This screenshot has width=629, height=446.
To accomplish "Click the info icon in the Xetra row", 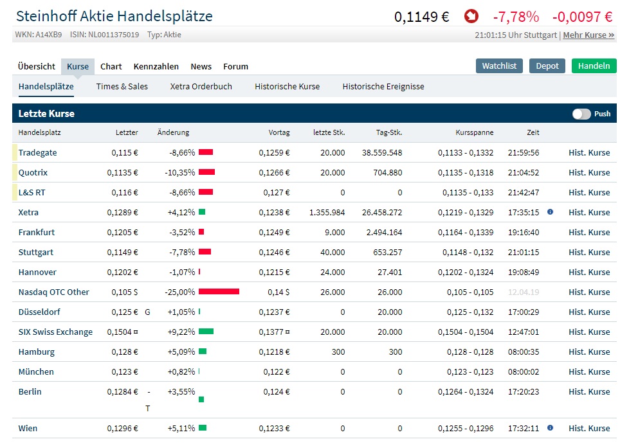I will coord(552,212).
